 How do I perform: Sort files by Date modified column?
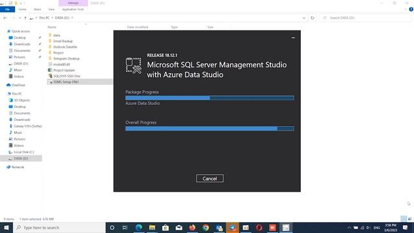point(138,27)
